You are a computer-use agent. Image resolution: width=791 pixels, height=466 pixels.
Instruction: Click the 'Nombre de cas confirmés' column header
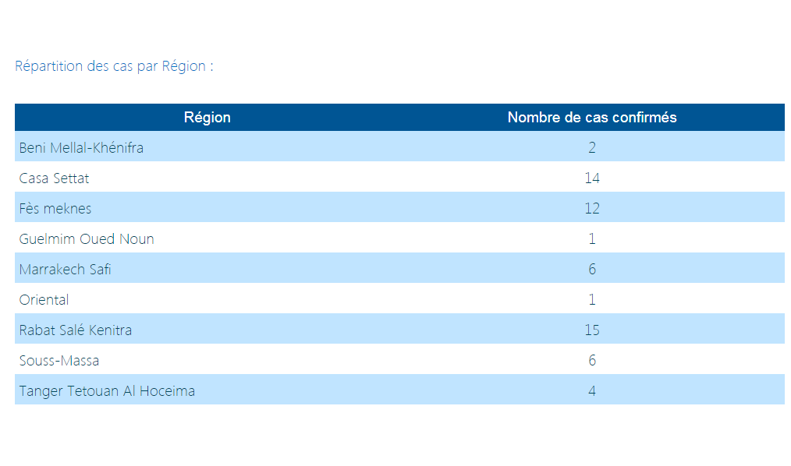591,118
